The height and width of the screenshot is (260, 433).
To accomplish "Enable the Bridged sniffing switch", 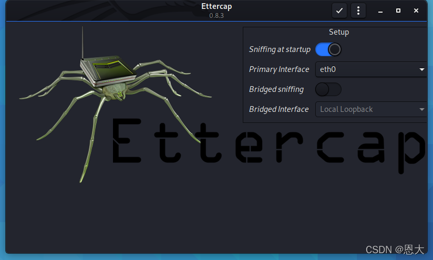I will [328, 89].
